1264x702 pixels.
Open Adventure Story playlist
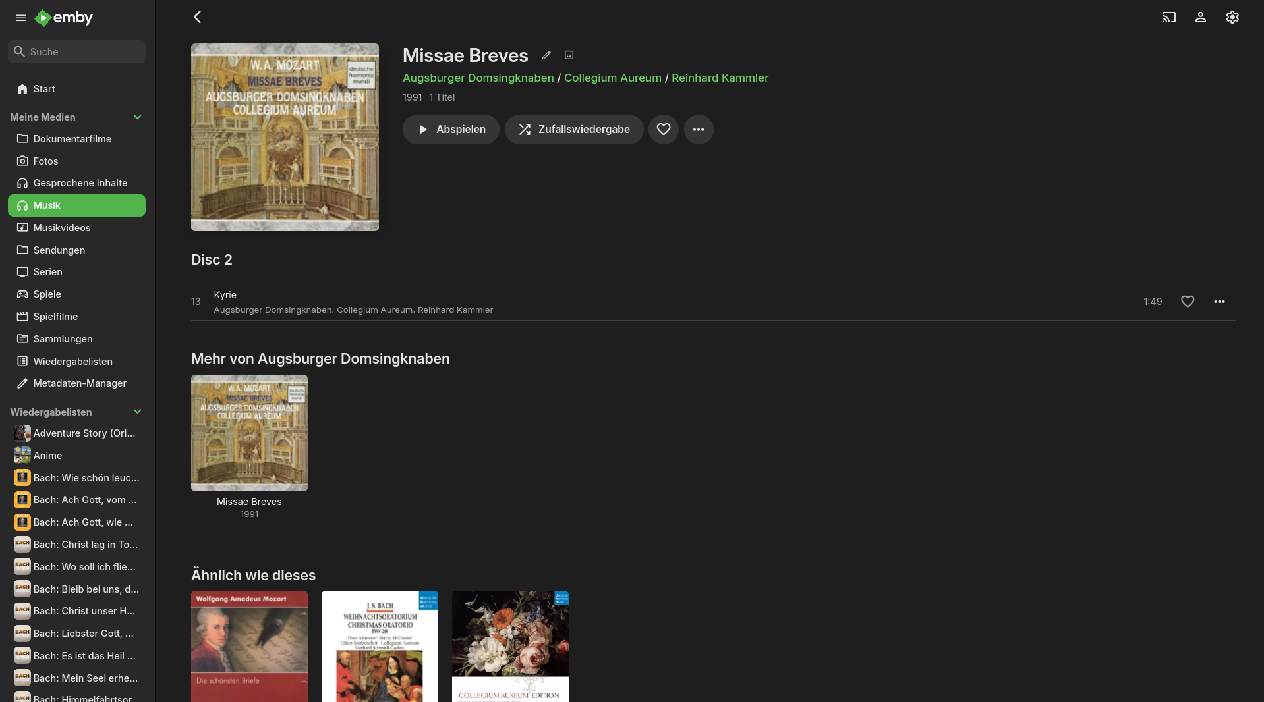(76, 433)
